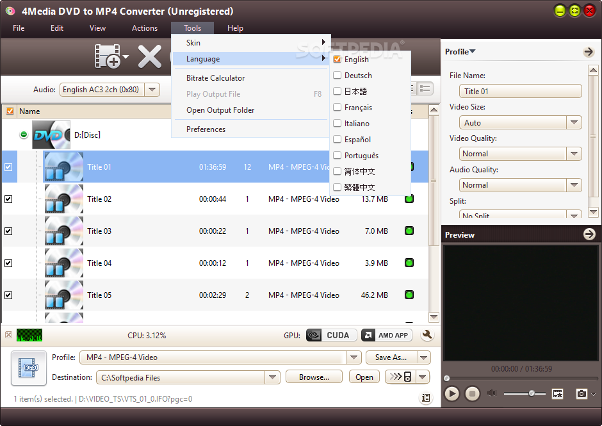Screen dimensions: 602x426
Task: Open the Video Size Auto dropdown
Action: tap(574, 122)
